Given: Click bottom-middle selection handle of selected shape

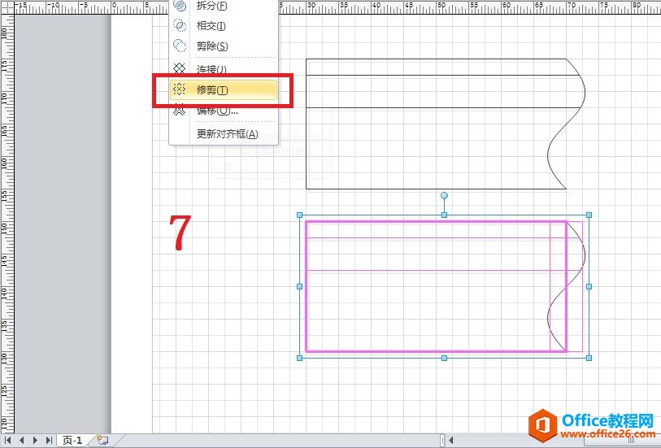Looking at the screenshot, I should (444, 358).
